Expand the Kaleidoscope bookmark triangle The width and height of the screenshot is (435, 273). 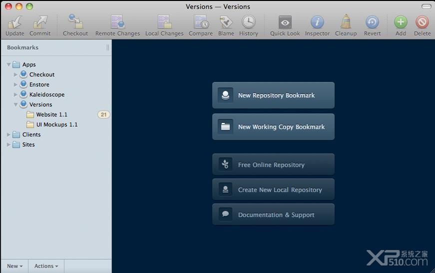tap(15, 94)
